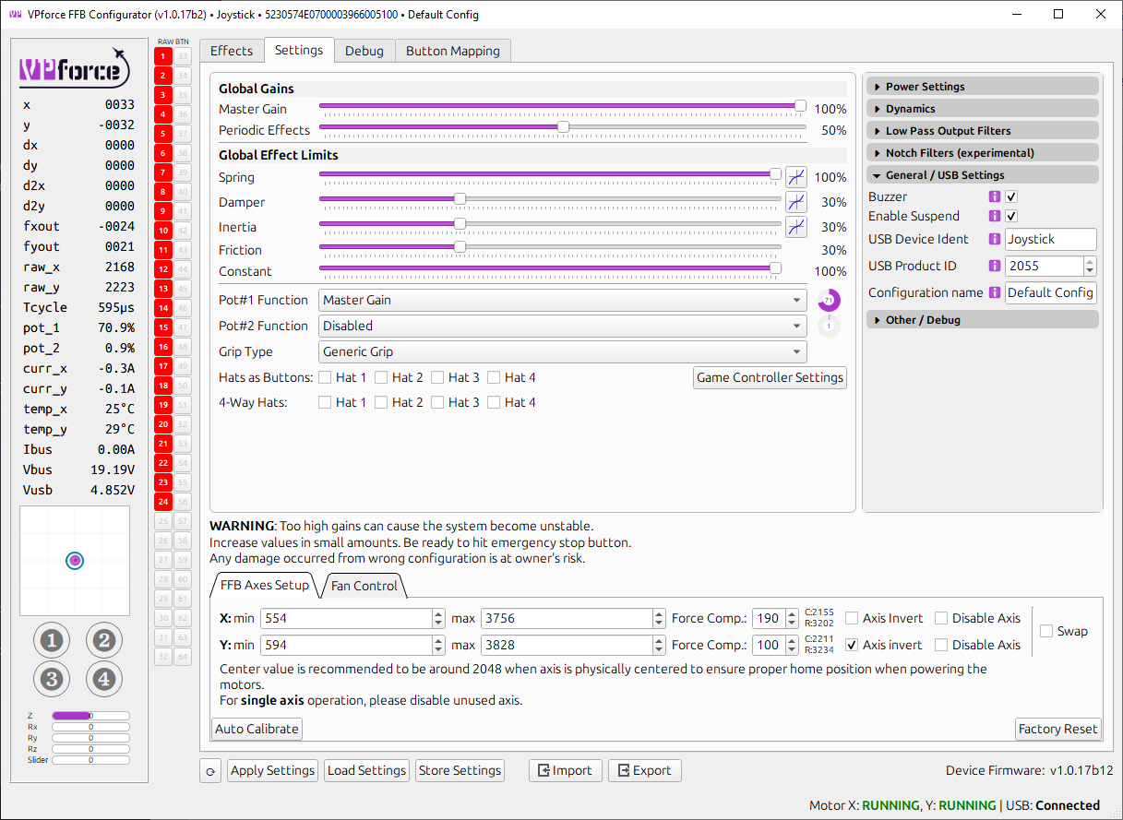Viewport: 1123px width, 820px height.
Task: Click red raw button indicator 1
Action: click(163, 56)
